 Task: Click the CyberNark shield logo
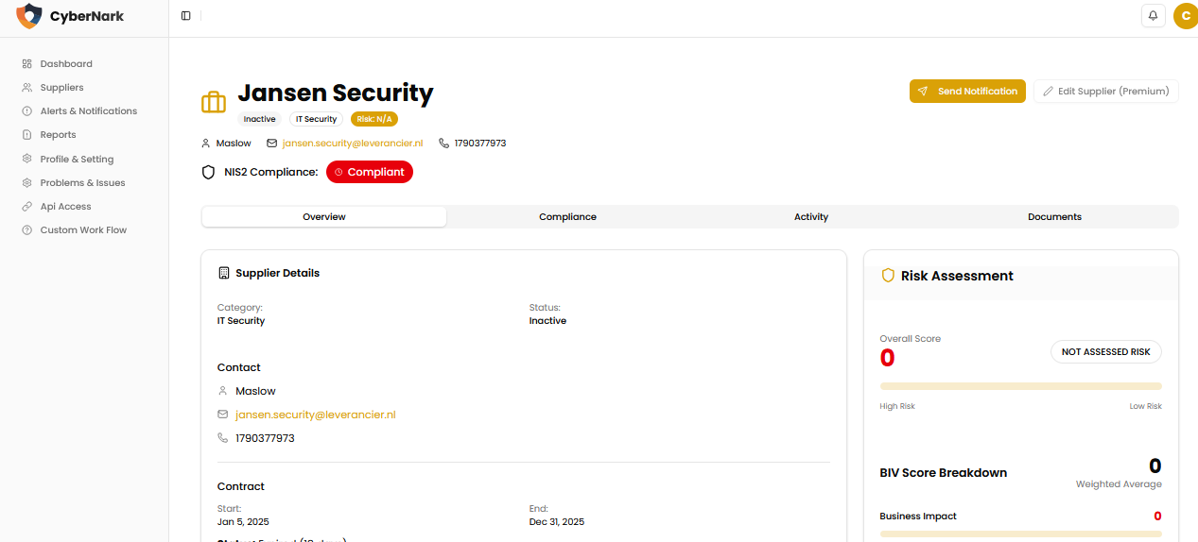29,16
